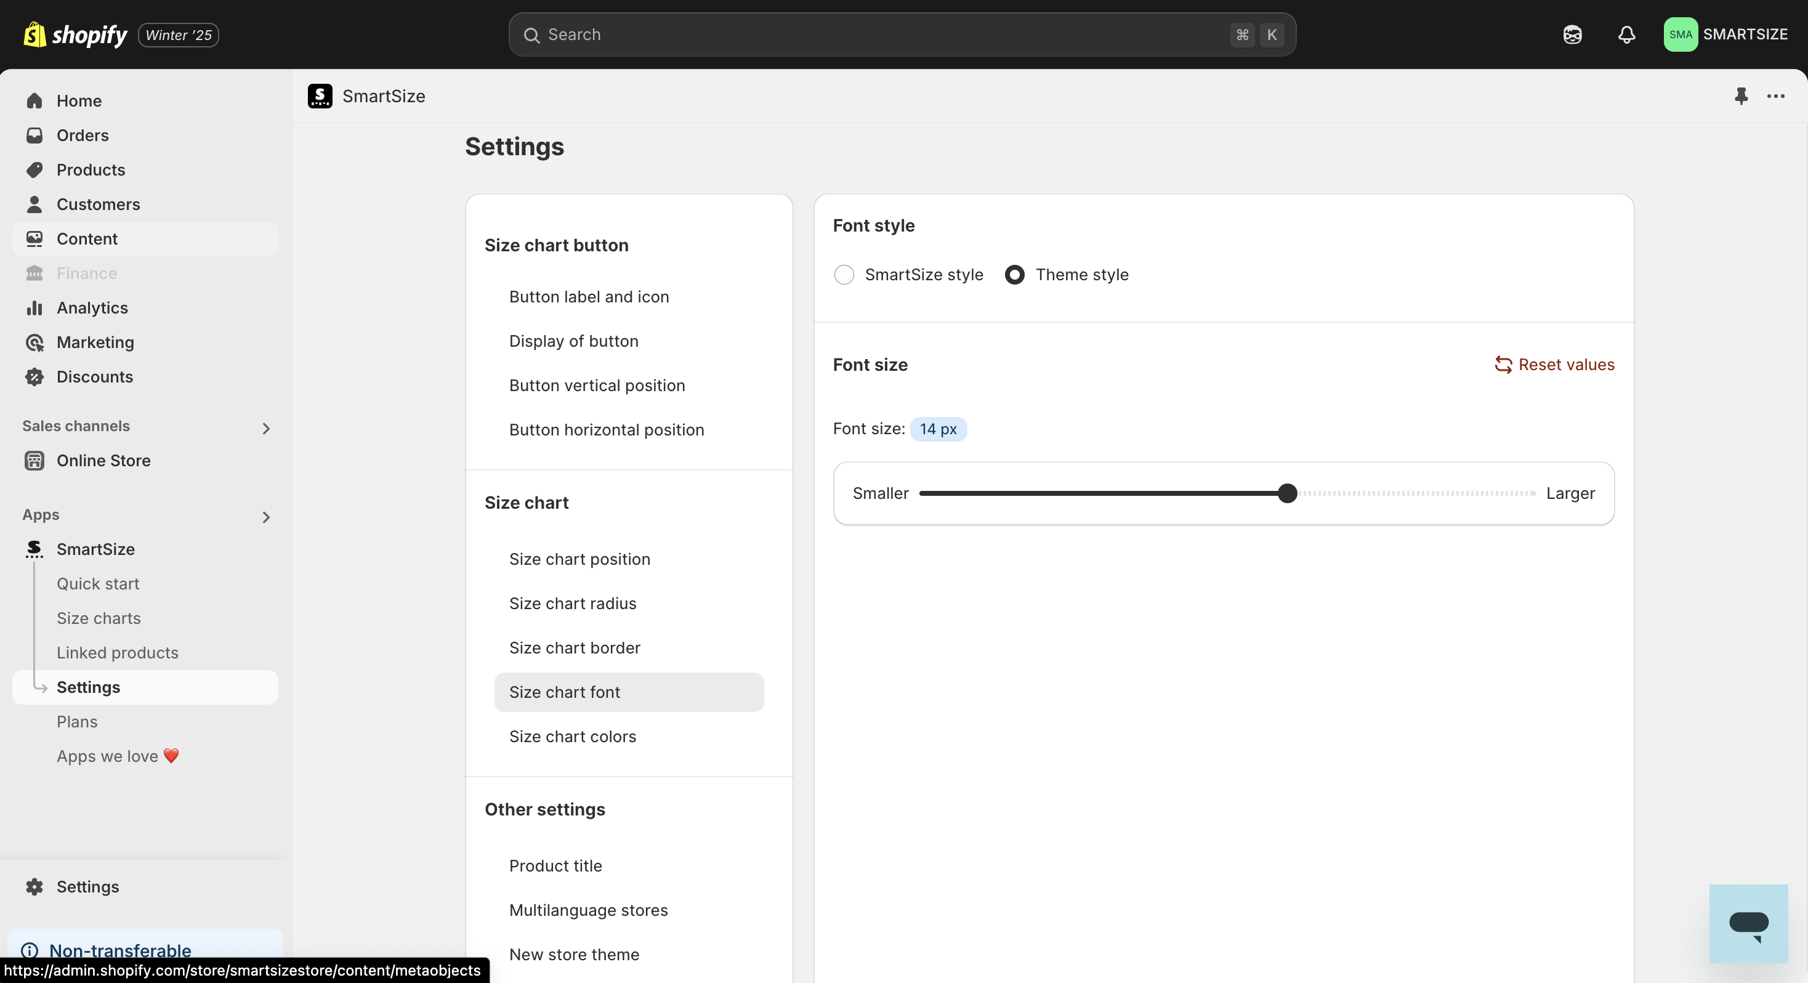Screen dimensions: 1808x983
Task: Click the Shopify logo
Action: (75, 34)
